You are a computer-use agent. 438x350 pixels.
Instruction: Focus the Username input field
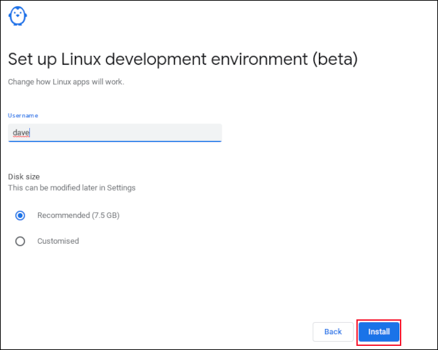114,132
